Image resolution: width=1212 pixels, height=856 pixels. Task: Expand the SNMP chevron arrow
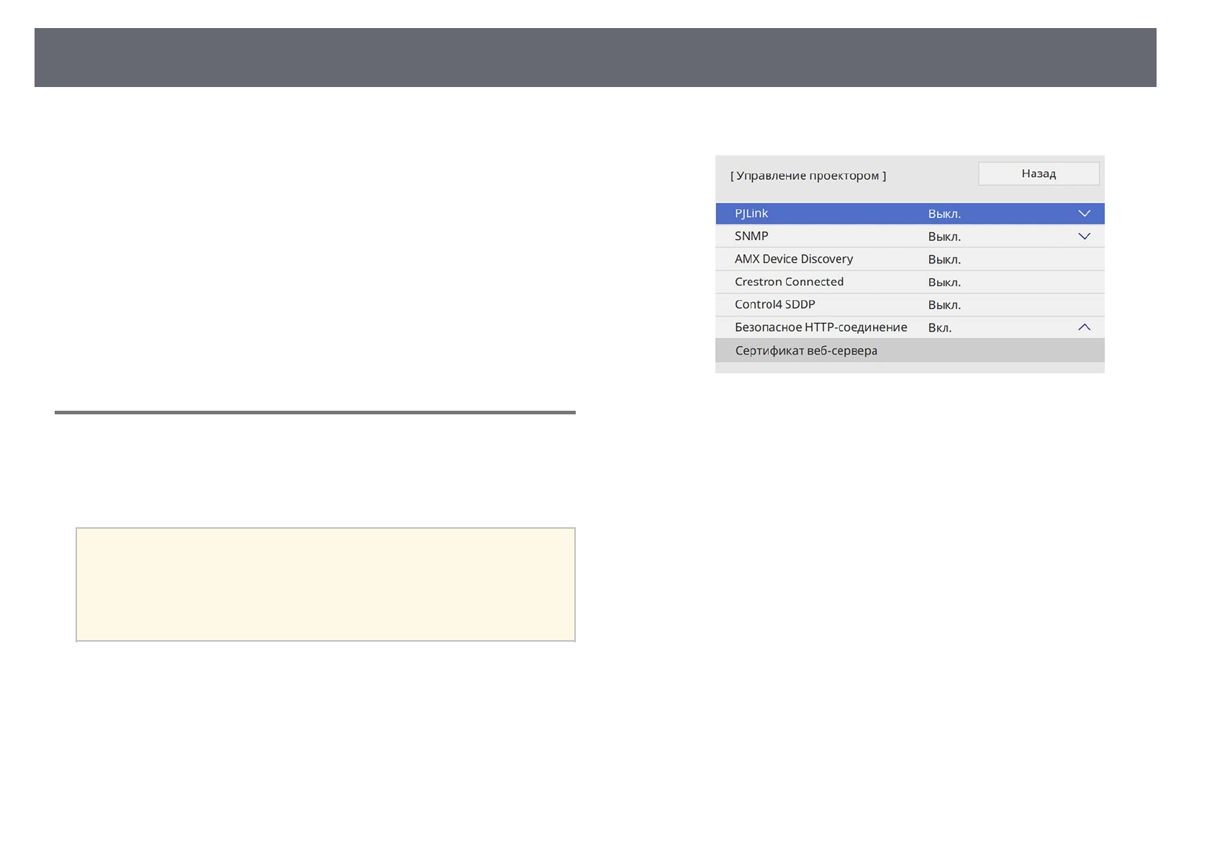[x=1084, y=237]
